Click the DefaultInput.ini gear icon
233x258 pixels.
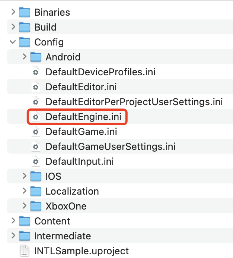pos(36,161)
